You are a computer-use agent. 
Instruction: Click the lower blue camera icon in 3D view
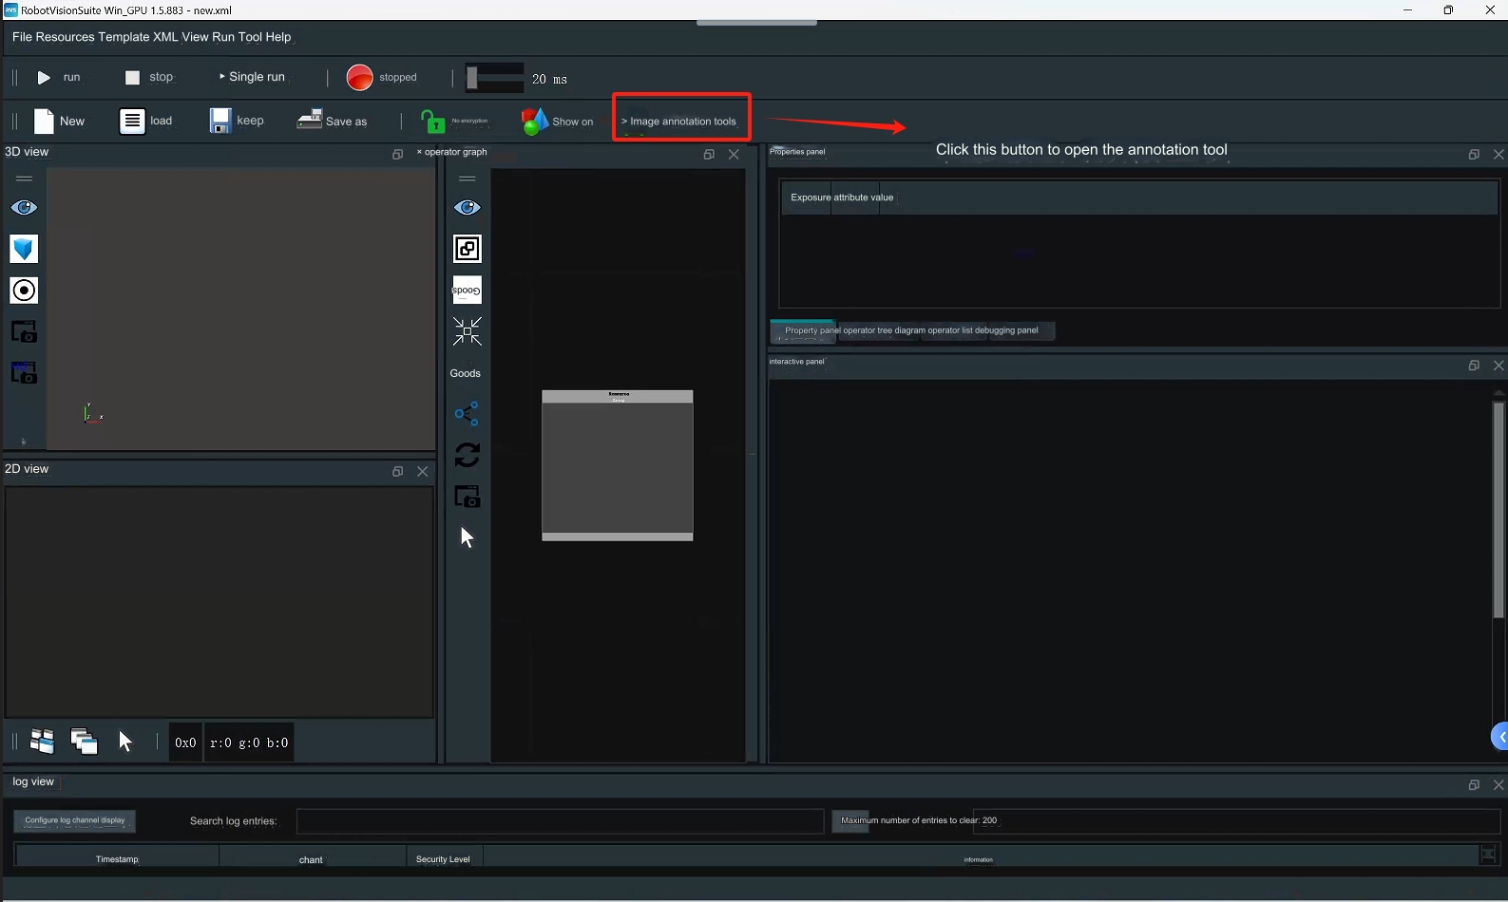(x=24, y=372)
